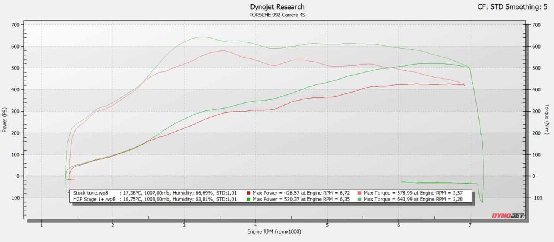Click the CF: STD Smoothing: 5 label
This screenshot has width=554, height=242.
coord(511,7)
